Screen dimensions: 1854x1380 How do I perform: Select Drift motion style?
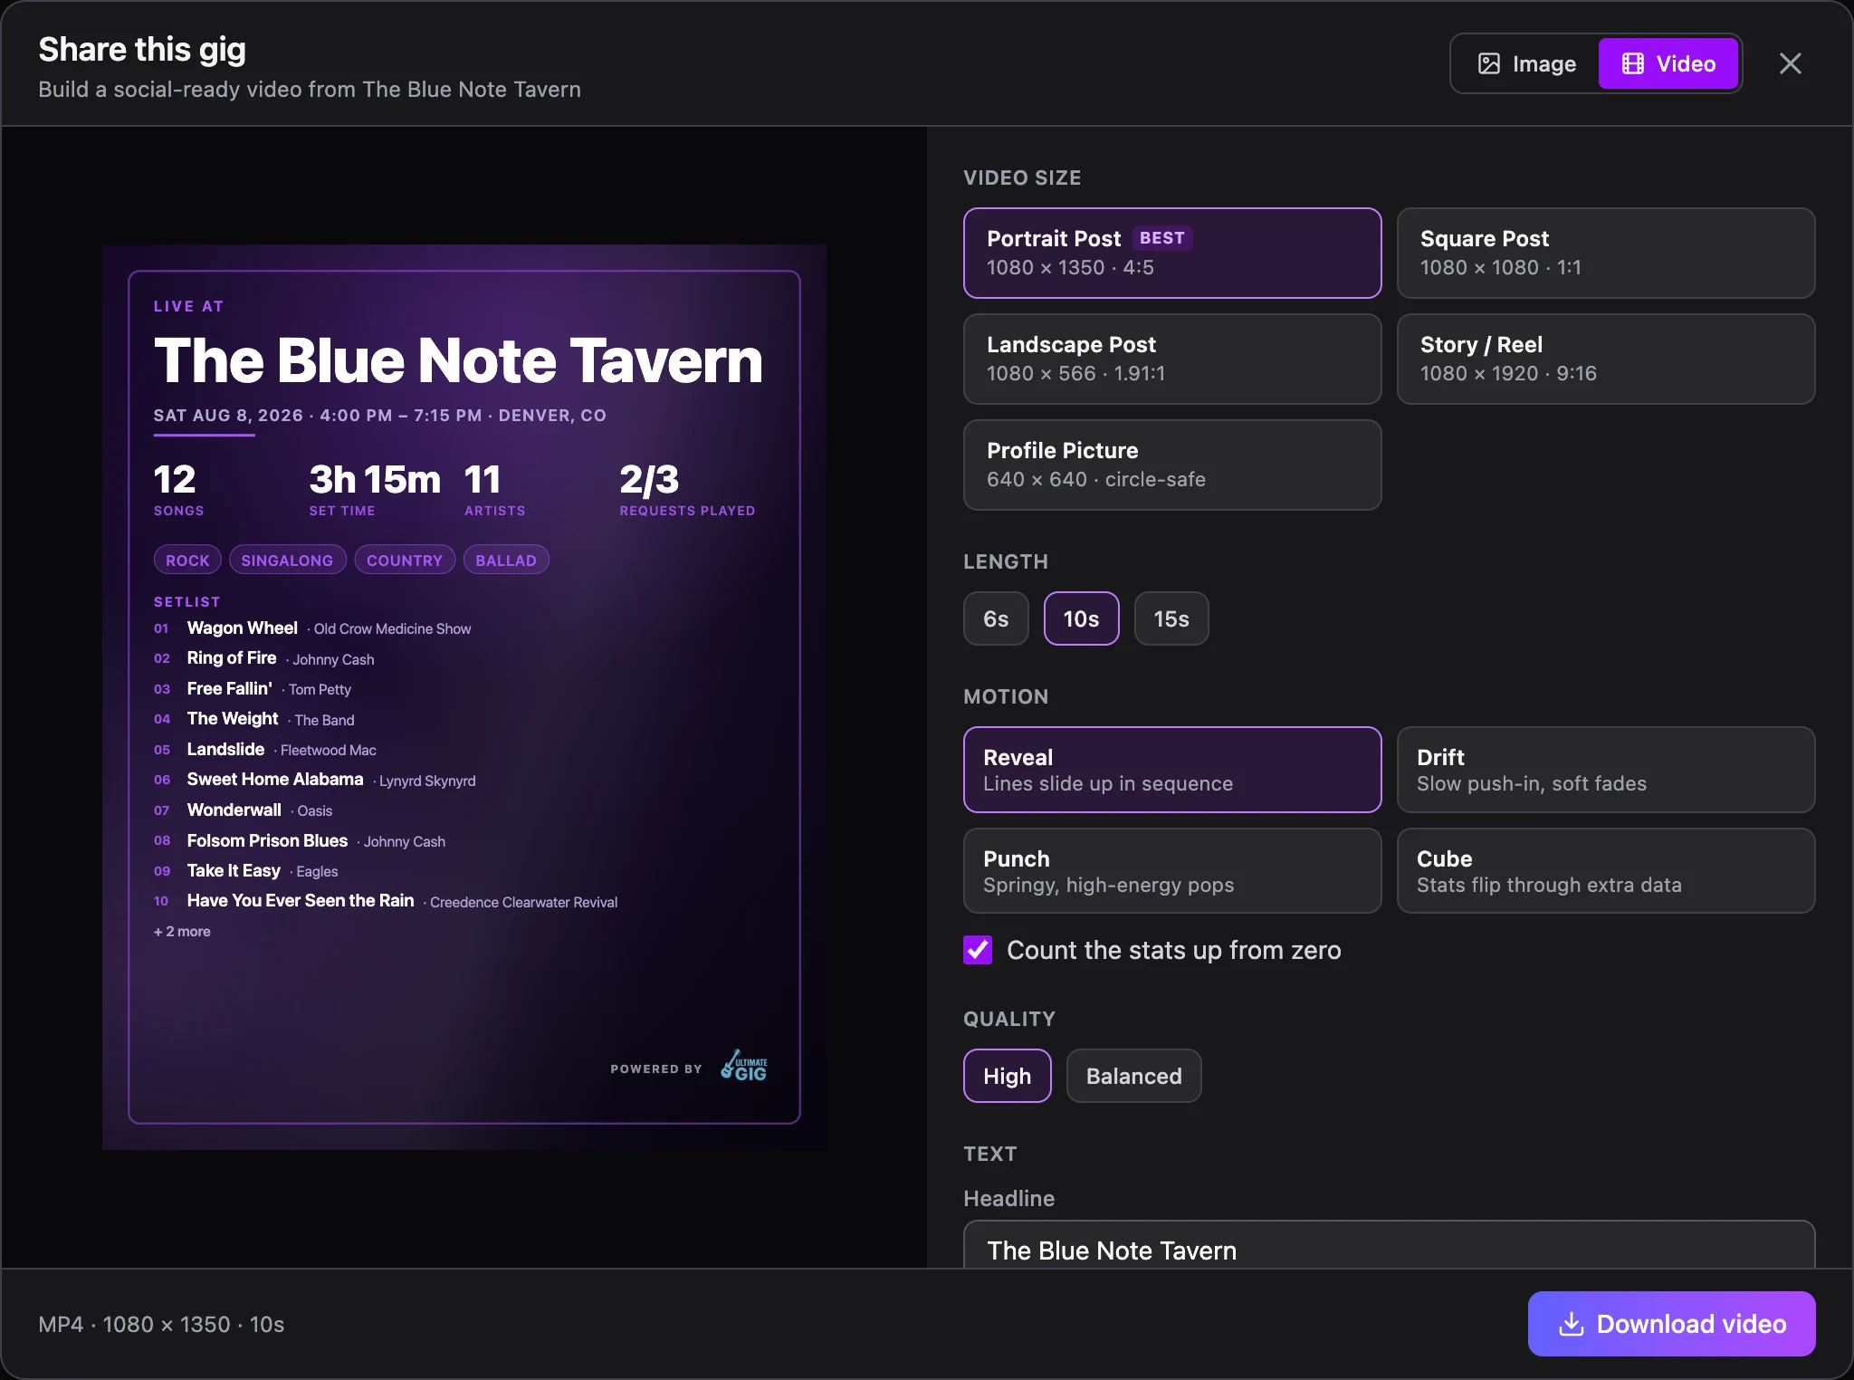[x=1605, y=770]
